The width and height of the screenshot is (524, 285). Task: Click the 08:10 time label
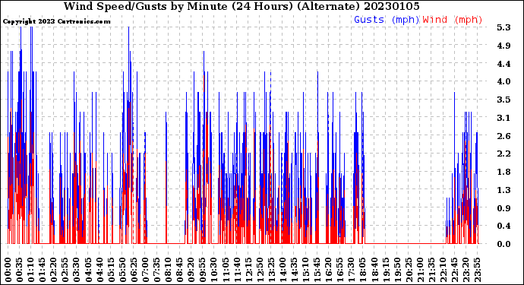click(168, 270)
